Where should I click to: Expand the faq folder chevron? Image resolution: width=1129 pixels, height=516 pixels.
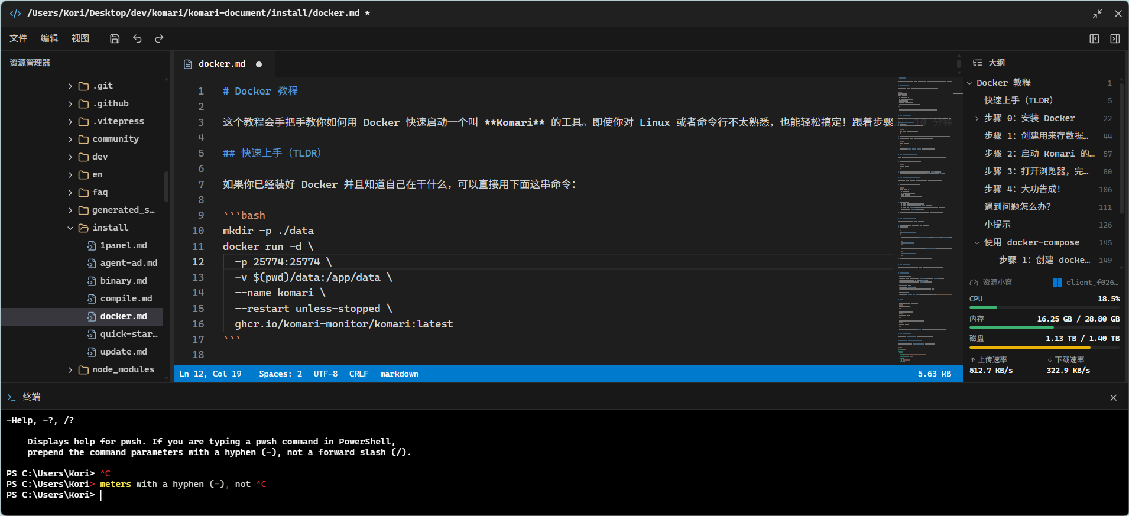(x=70, y=193)
